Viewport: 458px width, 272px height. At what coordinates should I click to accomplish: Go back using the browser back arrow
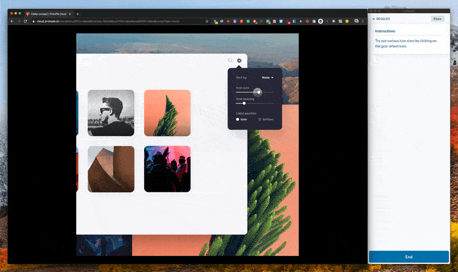[12, 21]
